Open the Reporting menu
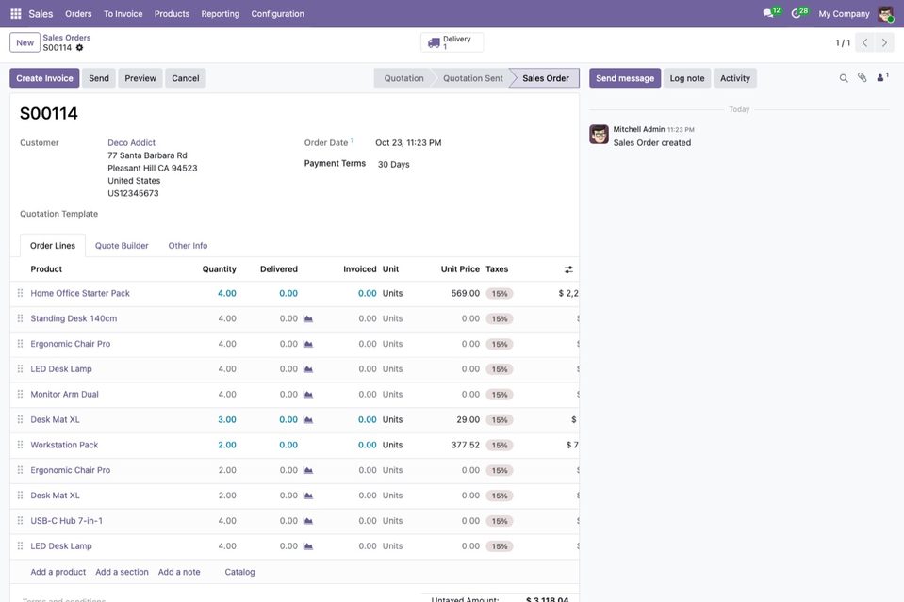The height and width of the screenshot is (602, 904). (221, 14)
